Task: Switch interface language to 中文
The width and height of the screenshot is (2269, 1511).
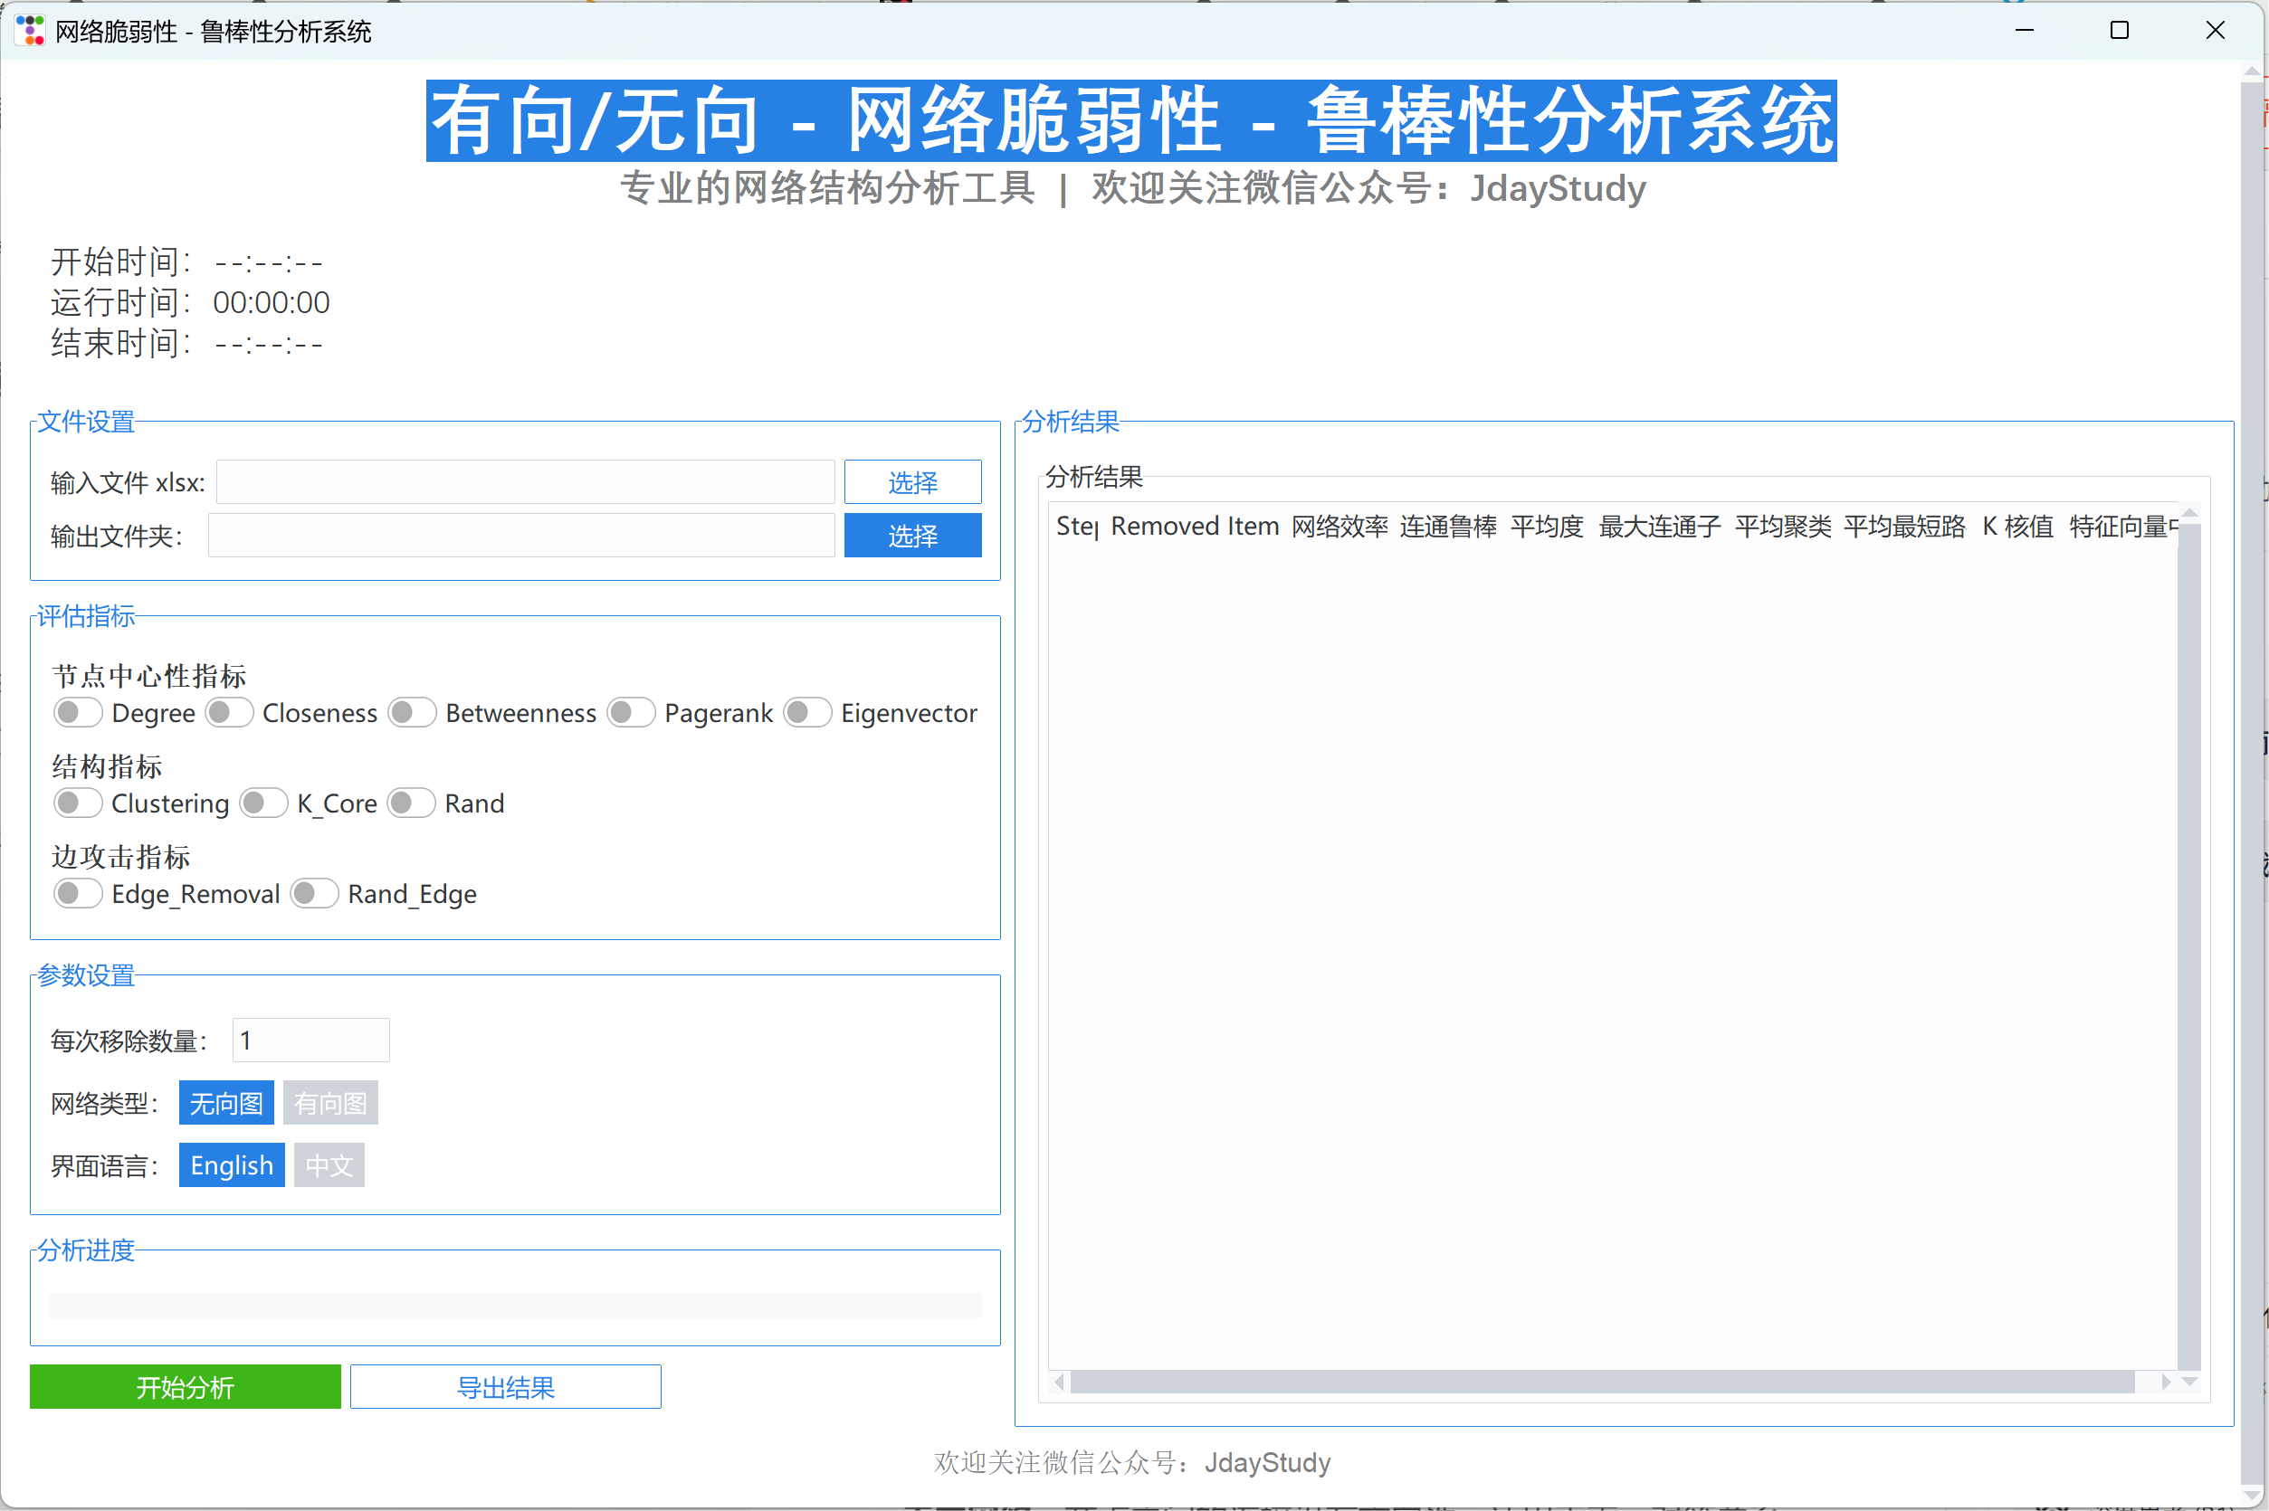Action: coord(329,1166)
